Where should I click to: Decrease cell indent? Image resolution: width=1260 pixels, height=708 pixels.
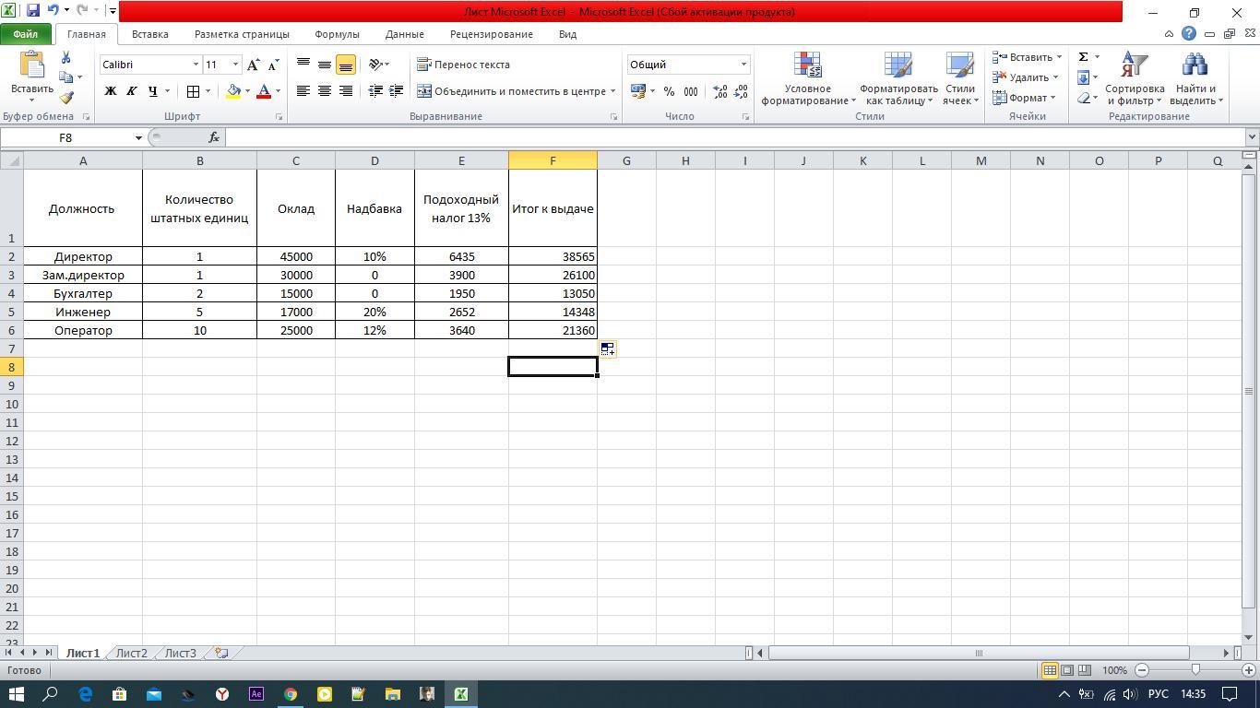[x=375, y=91]
